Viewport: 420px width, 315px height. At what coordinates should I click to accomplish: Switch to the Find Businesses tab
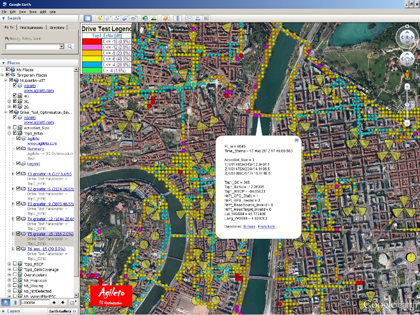[31, 27]
